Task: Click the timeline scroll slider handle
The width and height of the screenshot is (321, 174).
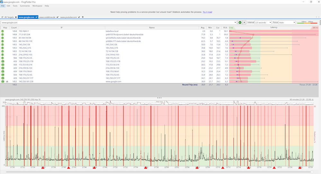Action: click(x=312, y=172)
